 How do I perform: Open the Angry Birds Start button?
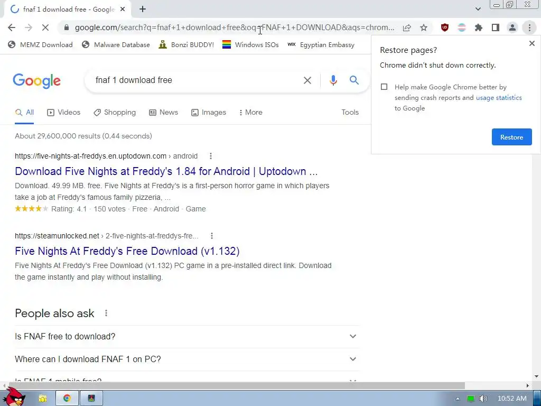(15, 396)
